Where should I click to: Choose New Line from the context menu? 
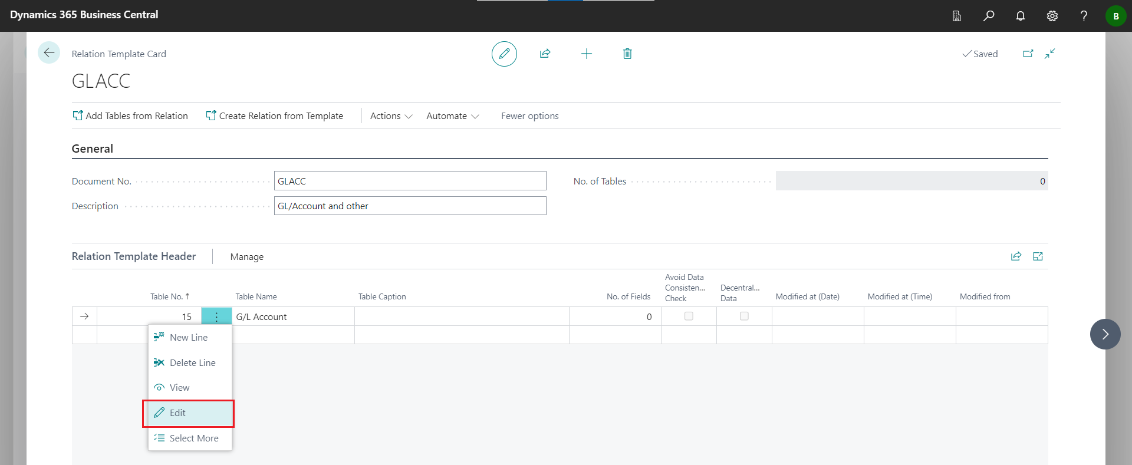(190, 338)
